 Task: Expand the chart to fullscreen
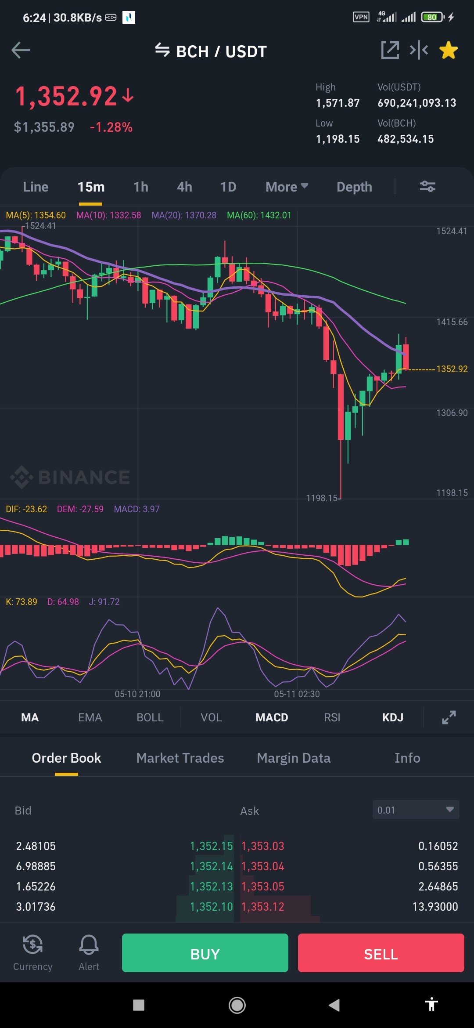pyautogui.click(x=449, y=717)
